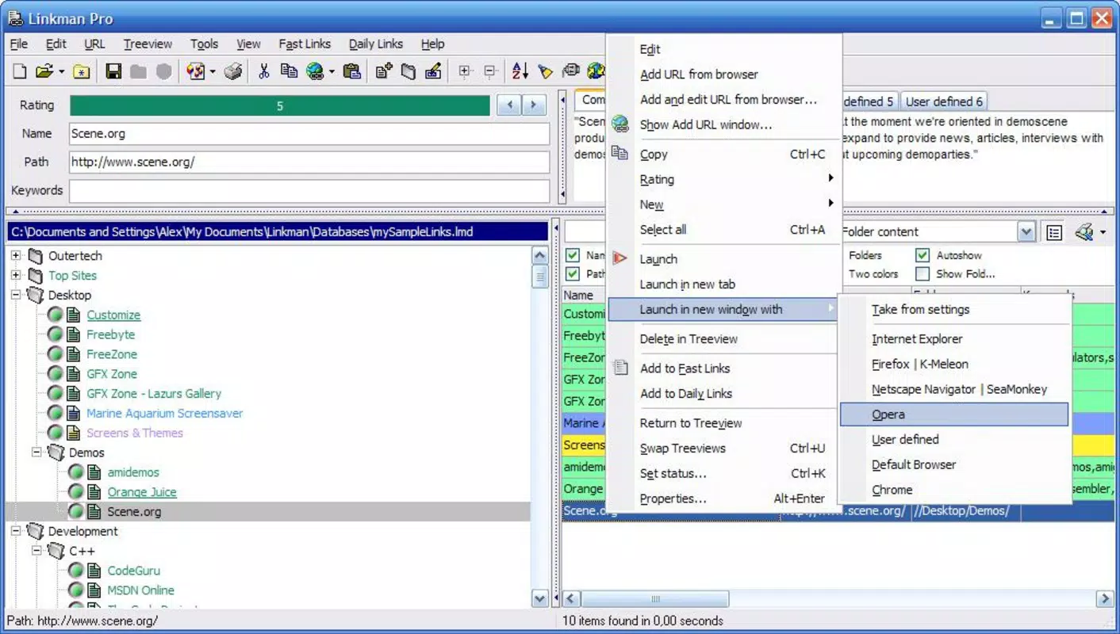This screenshot has width=1120, height=634.
Task: Uncheck the Path search checkbox
Action: [x=573, y=274]
